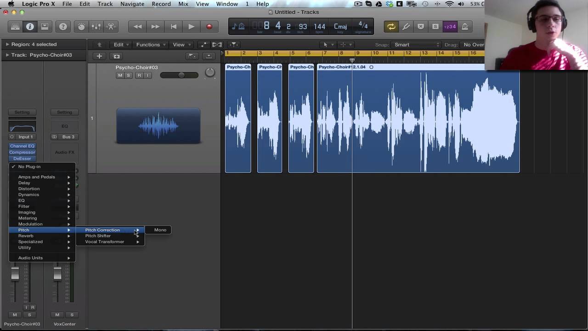588x331 pixels.
Task: Click the Bus 3 input button
Action: coord(68,137)
